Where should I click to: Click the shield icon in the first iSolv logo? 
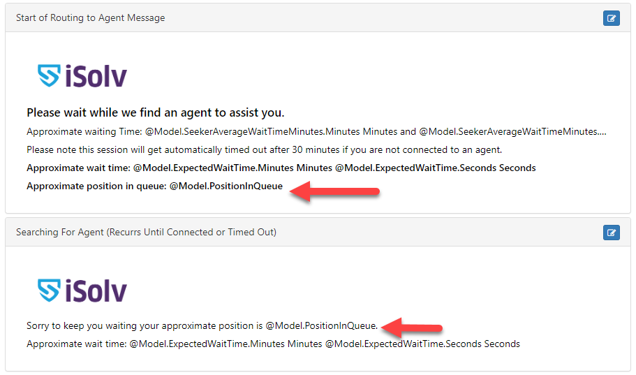(49, 76)
